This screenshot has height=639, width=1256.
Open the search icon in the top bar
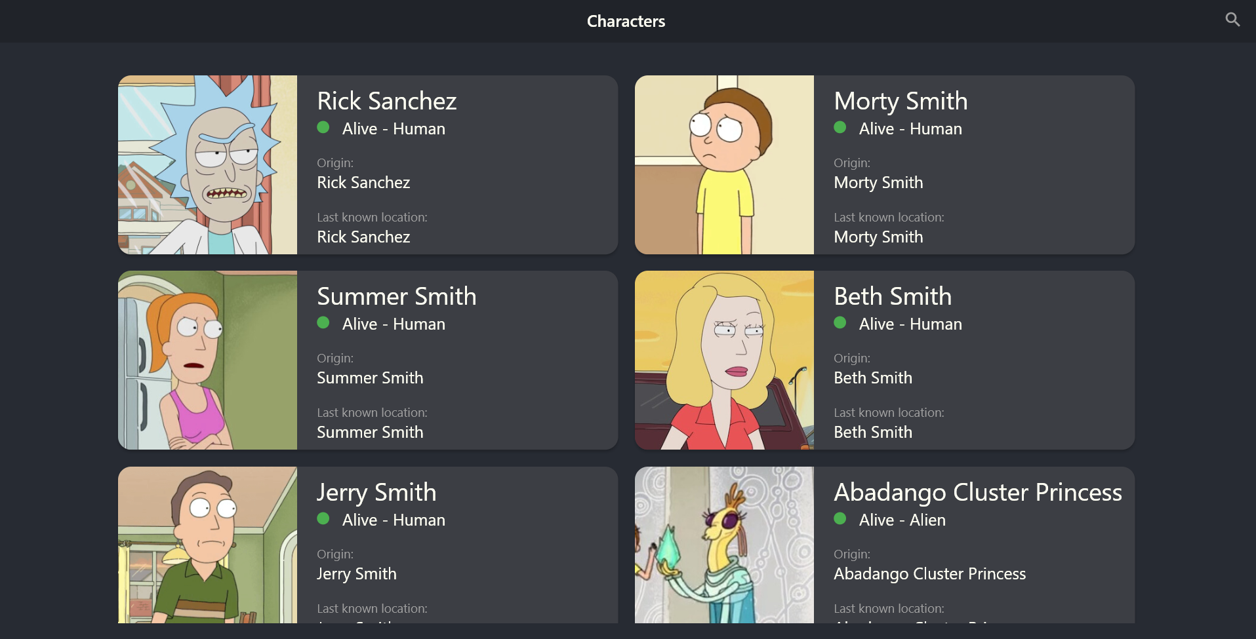click(1232, 20)
